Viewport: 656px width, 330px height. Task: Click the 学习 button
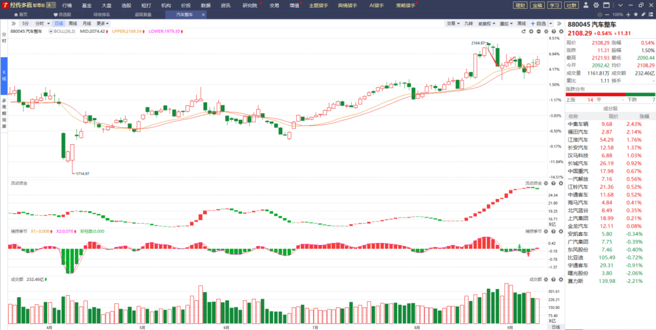tap(554, 5)
